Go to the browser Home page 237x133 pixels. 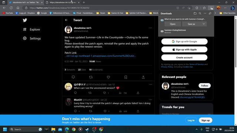pos(18,8)
